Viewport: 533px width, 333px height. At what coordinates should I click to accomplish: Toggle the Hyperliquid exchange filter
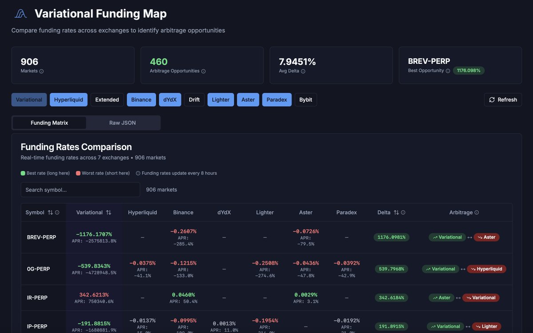pyautogui.click(x=68, y=99)
